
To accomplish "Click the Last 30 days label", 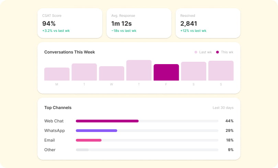I will [223, 108].
